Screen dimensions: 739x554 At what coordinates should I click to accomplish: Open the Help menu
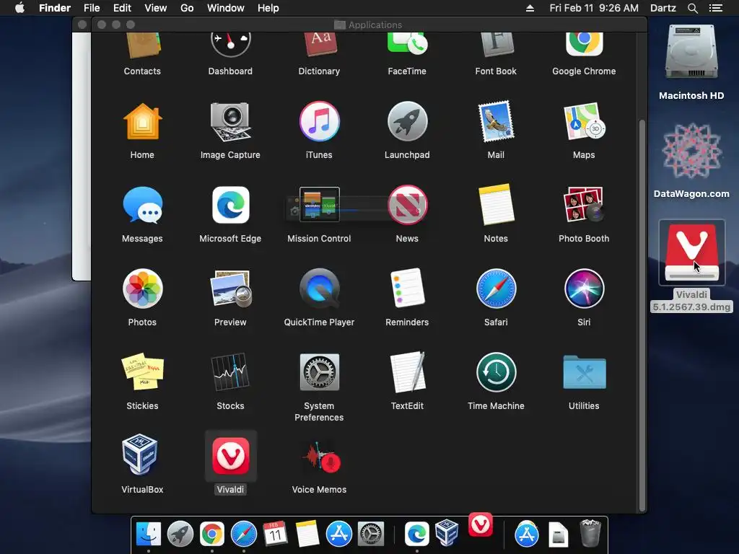coord(268,8)
